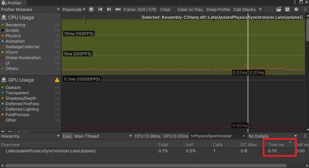
Task: Open Hierarchy view dropdown
Action: coord(30,136)
